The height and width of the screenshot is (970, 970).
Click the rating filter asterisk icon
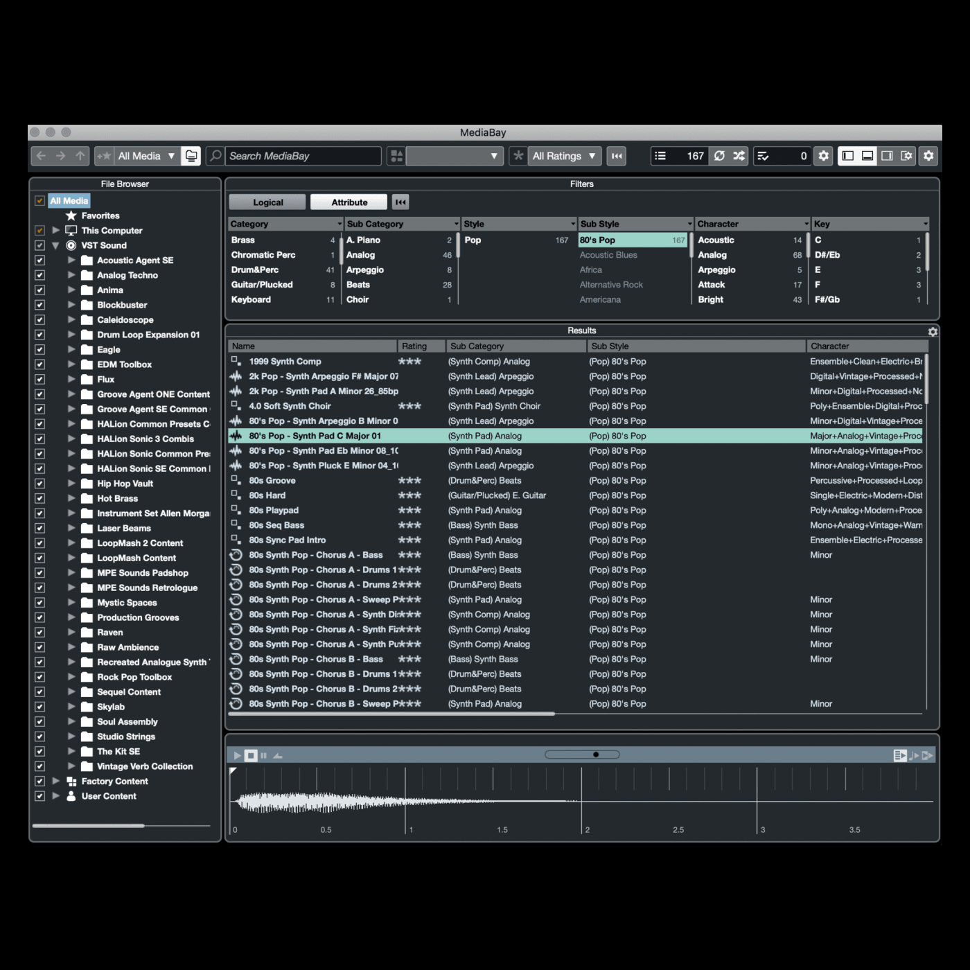(x=518, y=156)
